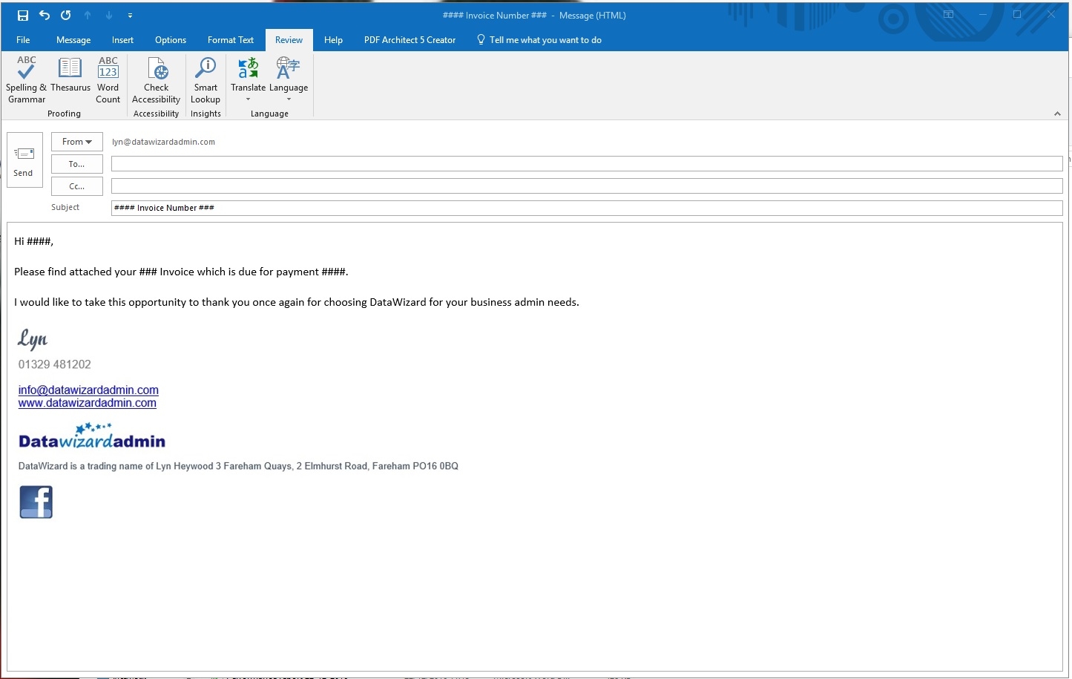The width and height of the screenshot is (1072, 679).
Task: Click the Facebook icon in the signature
Action: pyautogui.click(x=36, y=502)
